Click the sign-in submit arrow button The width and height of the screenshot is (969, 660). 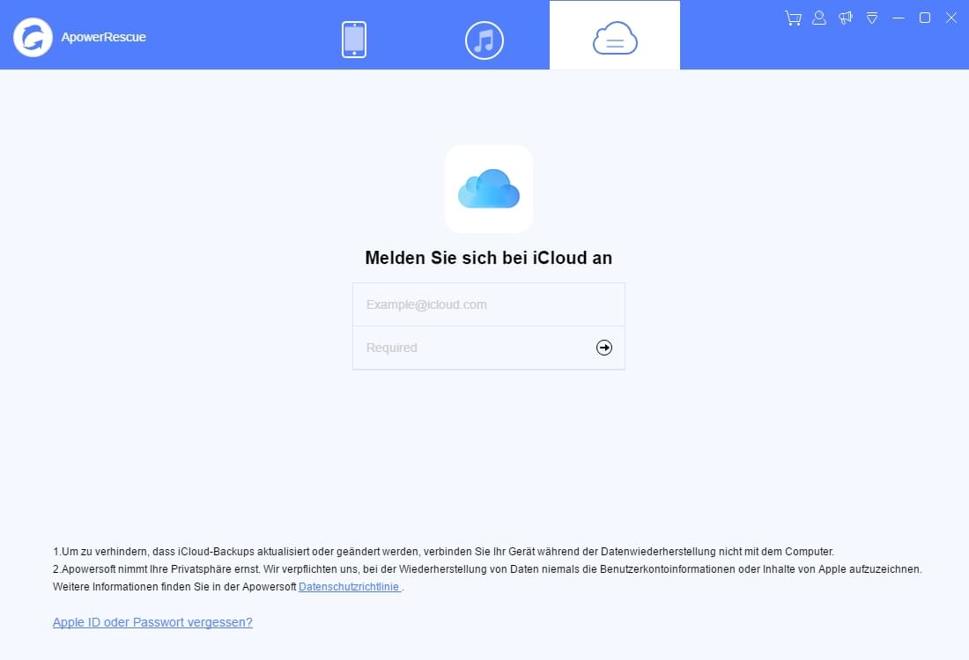tap(603, 347)
